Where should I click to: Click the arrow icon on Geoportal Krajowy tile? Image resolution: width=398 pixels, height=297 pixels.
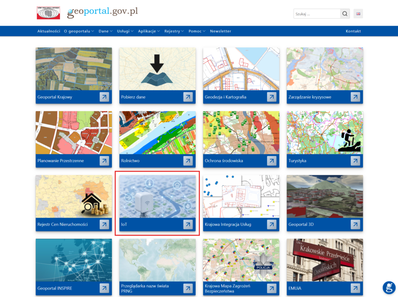coord(104,97)
